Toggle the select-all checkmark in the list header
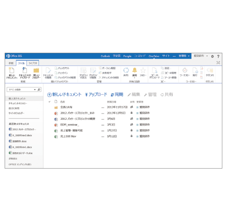 pyautogui.click(x=49, y=102)
